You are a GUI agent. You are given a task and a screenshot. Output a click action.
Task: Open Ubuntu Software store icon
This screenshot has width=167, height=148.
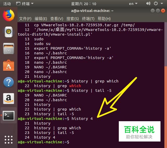pyautogui.click(x=9, y=65)
